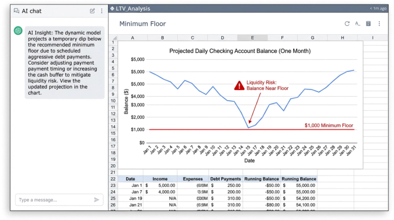Click the Jan 19 date cell

[131, 199]
